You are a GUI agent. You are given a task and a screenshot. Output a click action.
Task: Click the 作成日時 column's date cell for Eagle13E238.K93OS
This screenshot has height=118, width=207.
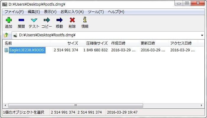(123, 50)
